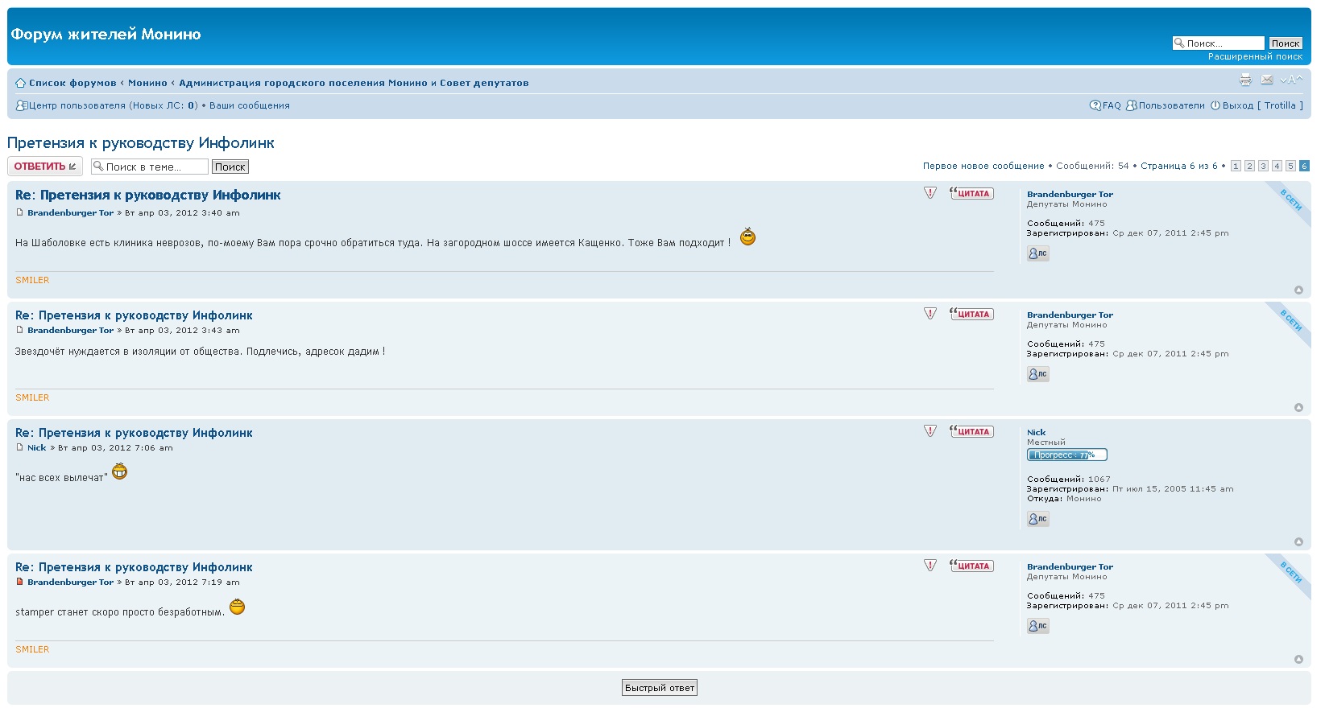Jump to Первое новое сообщение

(983, 167)
